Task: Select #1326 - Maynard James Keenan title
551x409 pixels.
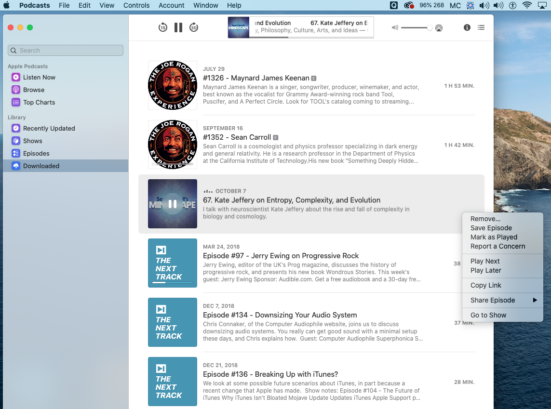Action: point(256,78)
